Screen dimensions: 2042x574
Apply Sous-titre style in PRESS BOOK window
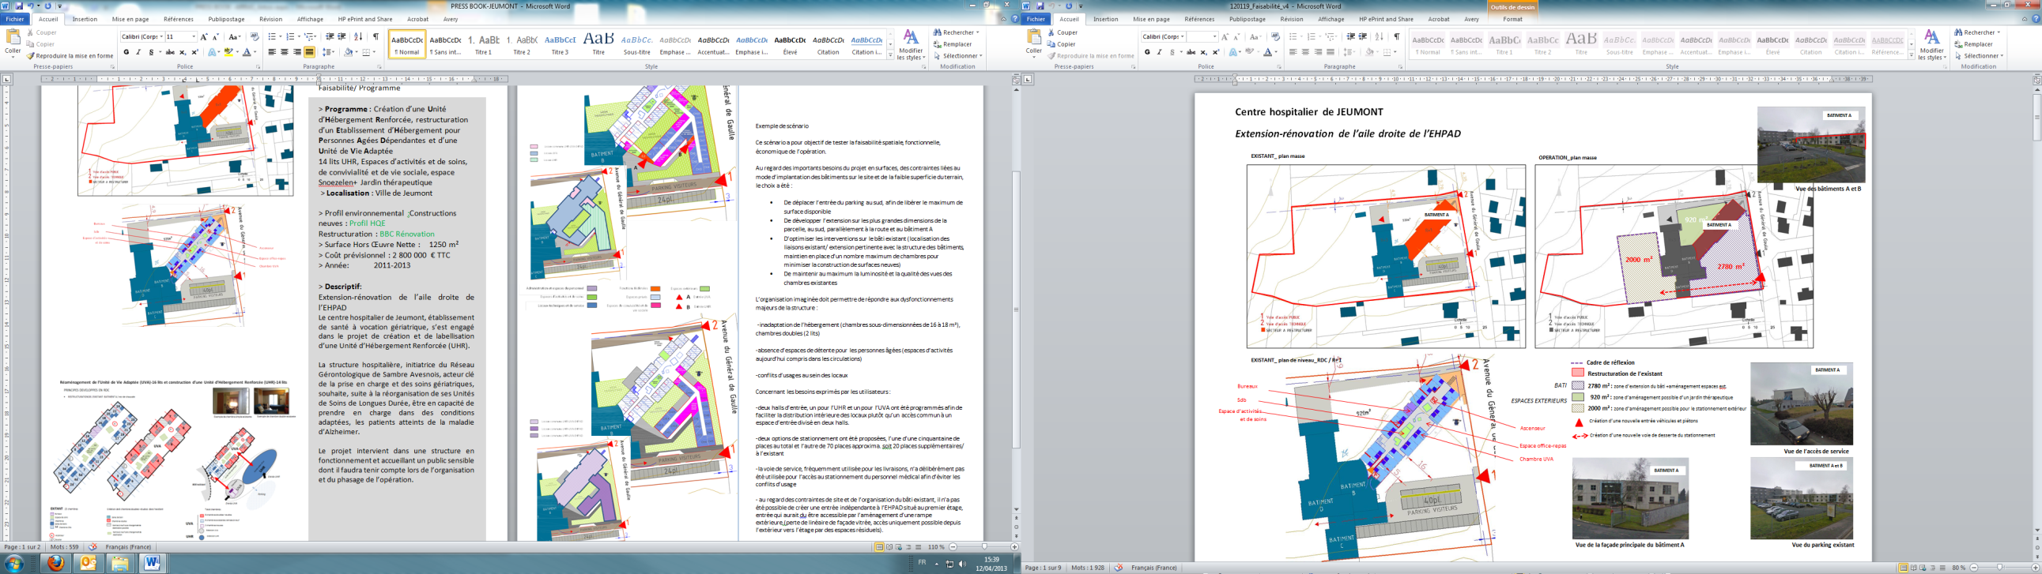point(636,44)
